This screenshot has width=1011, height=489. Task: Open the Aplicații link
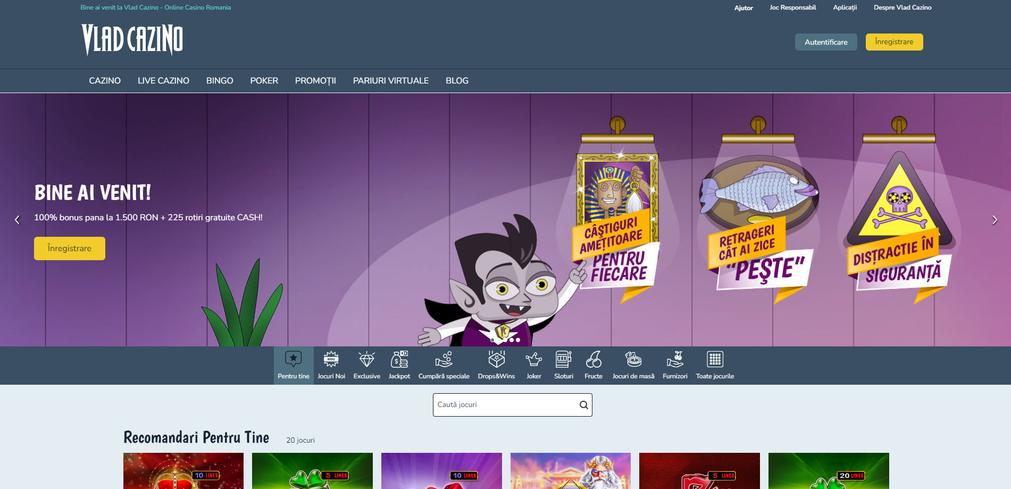click(x=845, y=7)
